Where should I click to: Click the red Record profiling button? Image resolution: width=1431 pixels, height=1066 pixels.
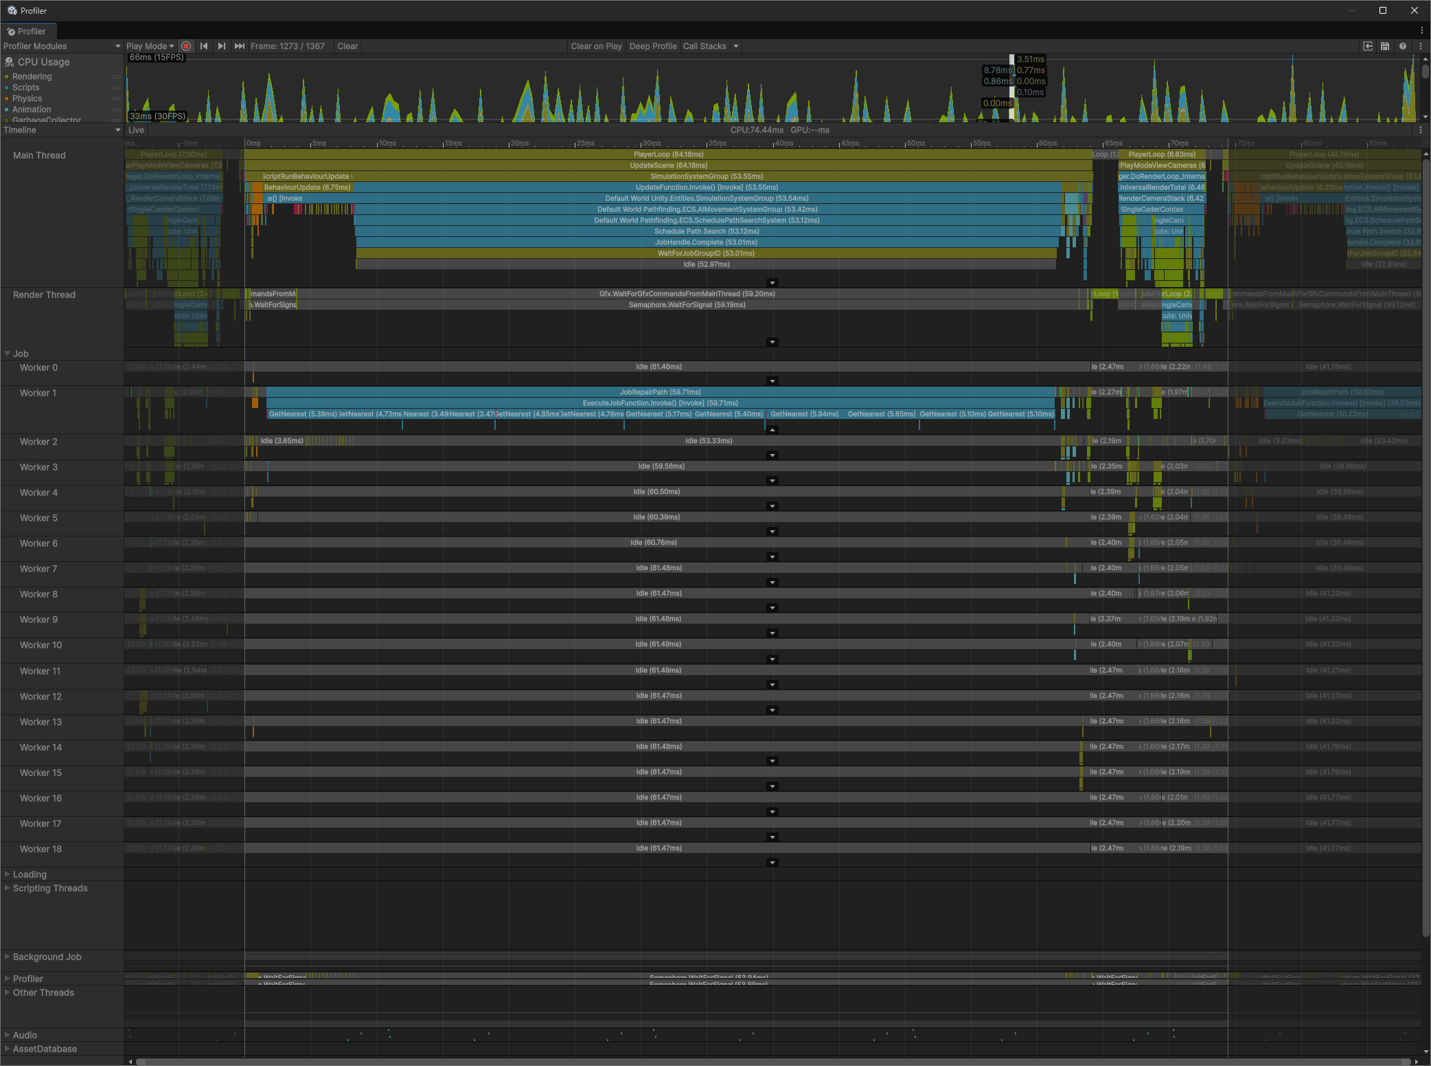coord(186,46)
